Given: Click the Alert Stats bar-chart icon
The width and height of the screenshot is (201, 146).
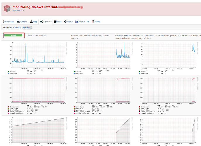Looking at the screenshot, I should tap(77, 22).
